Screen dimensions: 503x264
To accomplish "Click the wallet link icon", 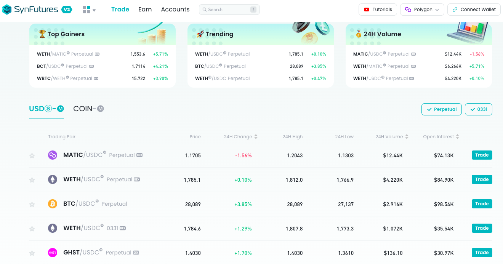I will [x=455, y=10].
